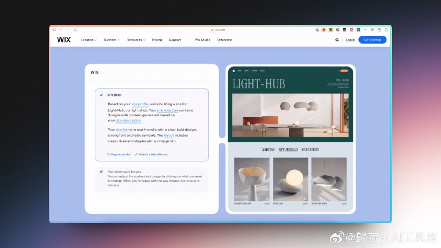Click the PRE-ORDER text in the preview
The image size is (441, 248).
coord(342,80)
